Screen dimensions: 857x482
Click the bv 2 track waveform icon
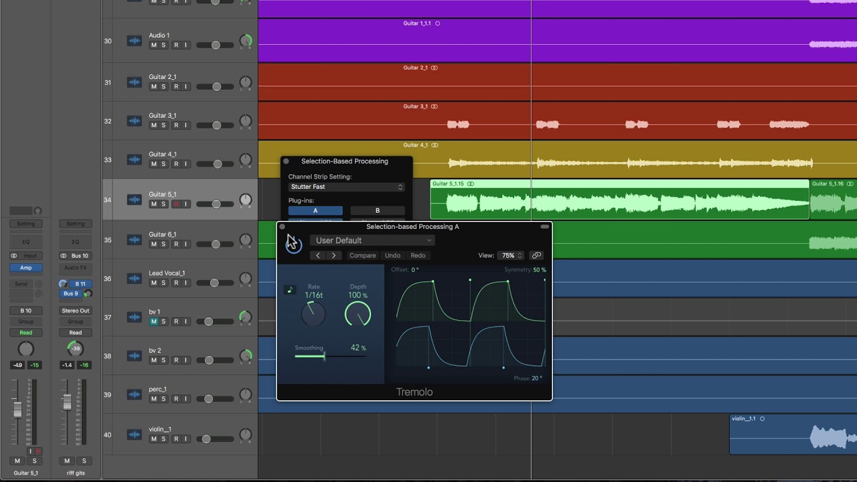click(x=135, y=356)
